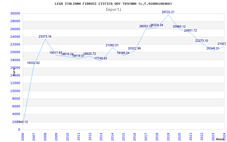Select the y-axis tick 24000
The width and height of the screenshot is (227, 142).
click(x=15, y=37)
